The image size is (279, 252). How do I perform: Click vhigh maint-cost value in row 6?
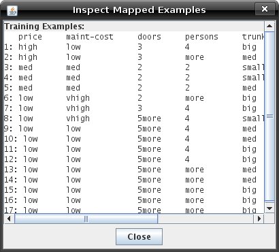(x=78, y=98)
